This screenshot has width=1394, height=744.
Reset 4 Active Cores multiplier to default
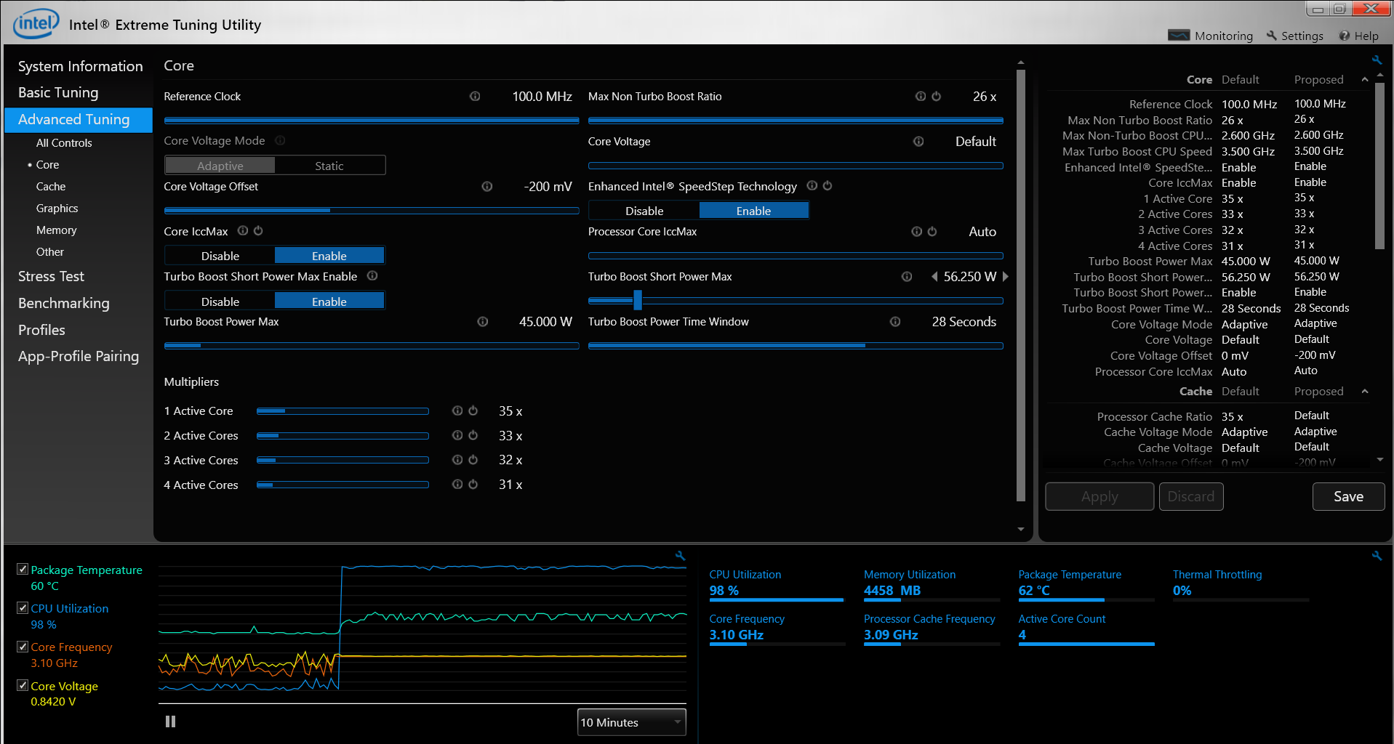[x=473, y=484]
